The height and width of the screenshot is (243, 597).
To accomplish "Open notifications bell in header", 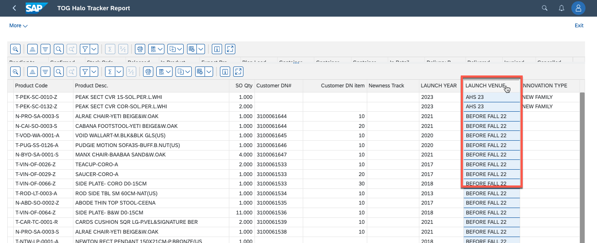I will click(x=562, y=8).
